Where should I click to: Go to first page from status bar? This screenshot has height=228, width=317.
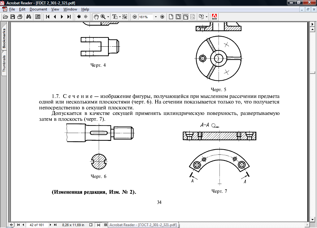(x=18, y=225)
